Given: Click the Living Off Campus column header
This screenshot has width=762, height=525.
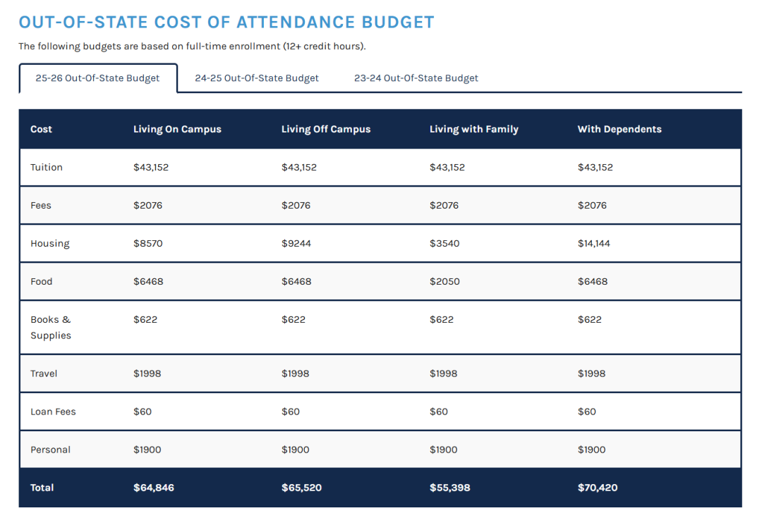Looking at the screenshot, I should pyautogui.click(x=325, y=129).
